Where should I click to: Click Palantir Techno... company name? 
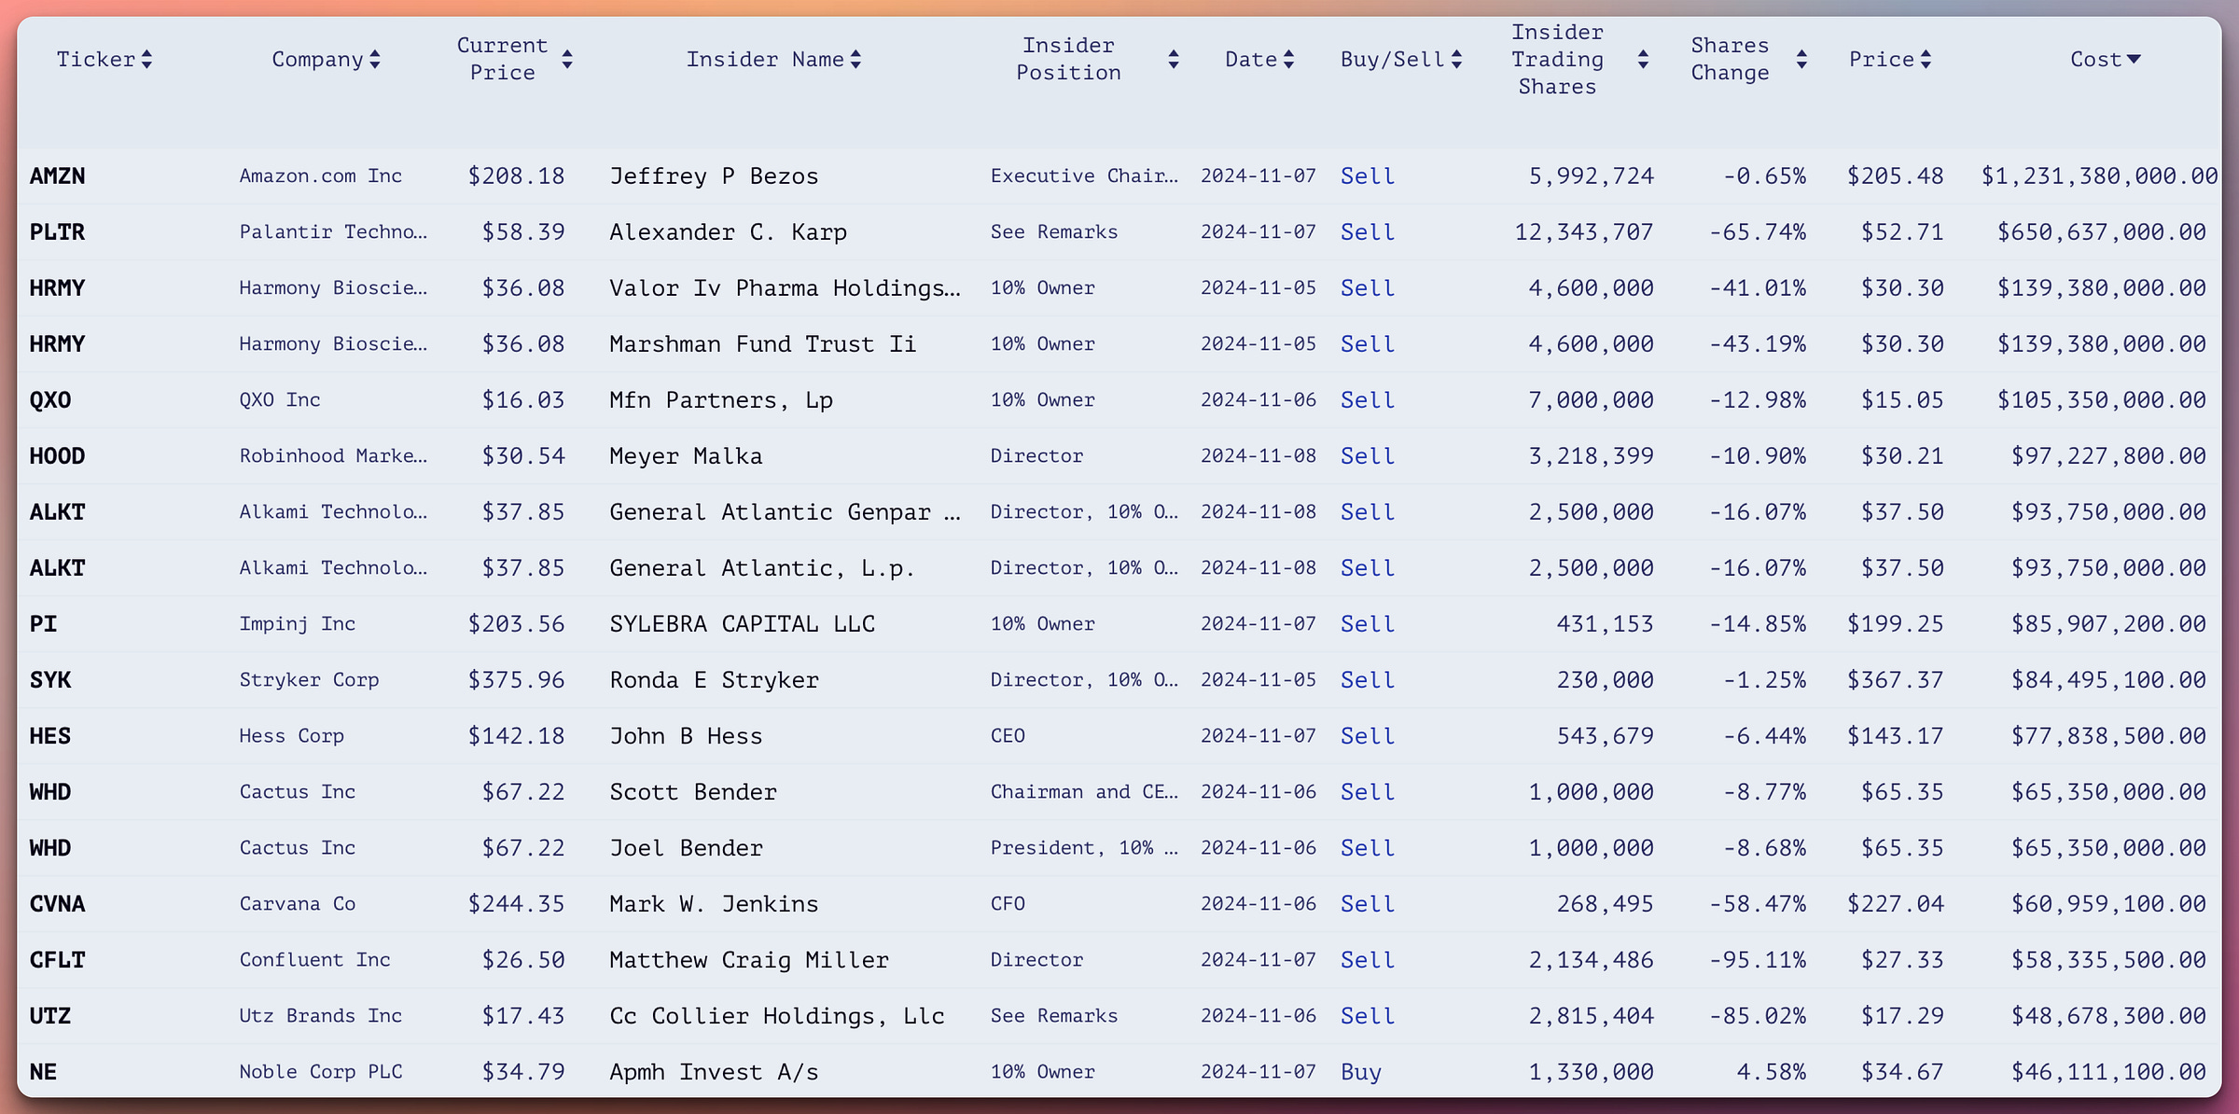coord(333,232)
